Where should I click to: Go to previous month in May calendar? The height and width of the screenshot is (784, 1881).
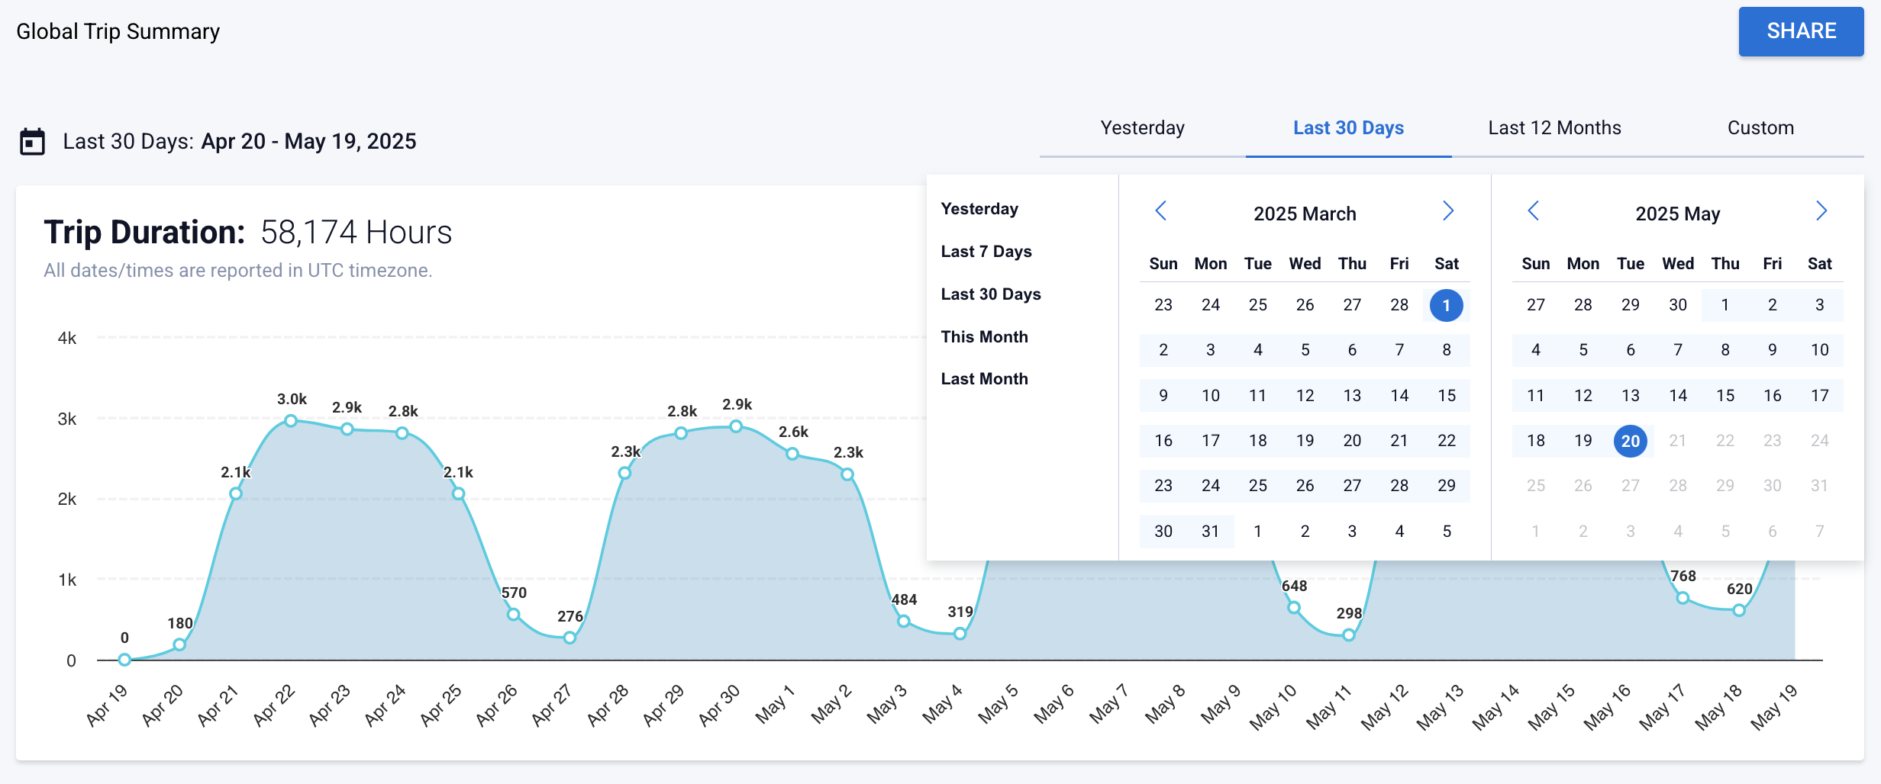(1534, 211)
